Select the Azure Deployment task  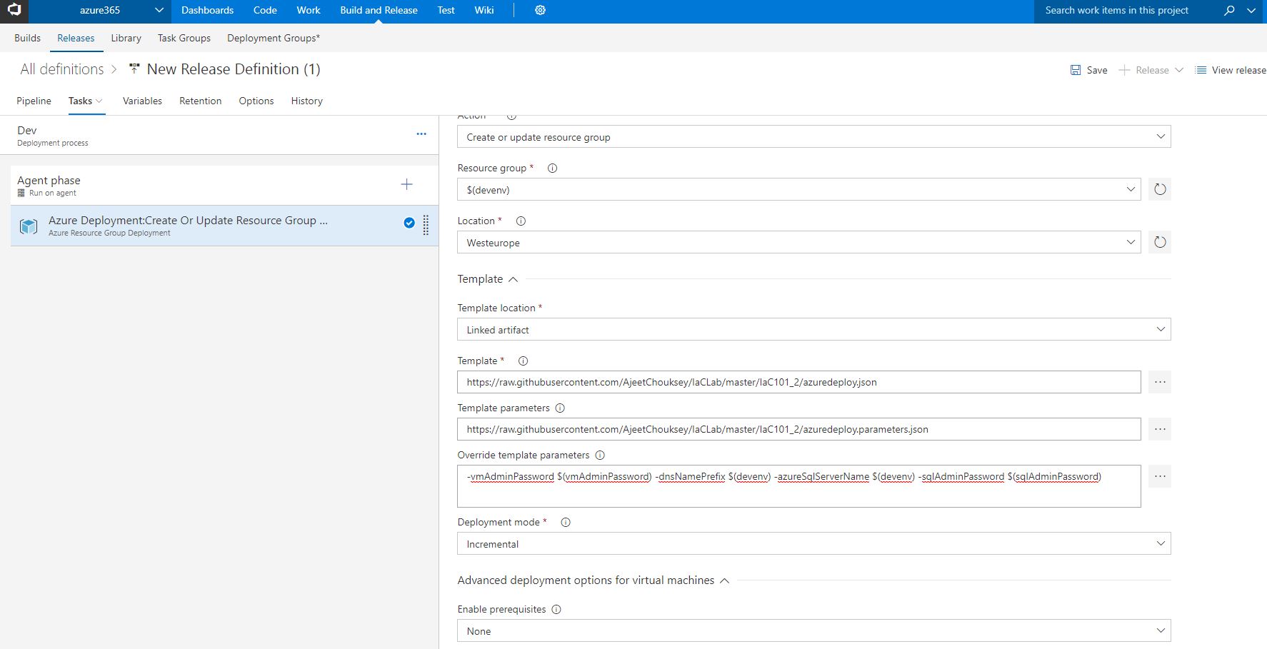tap(224, 226)
